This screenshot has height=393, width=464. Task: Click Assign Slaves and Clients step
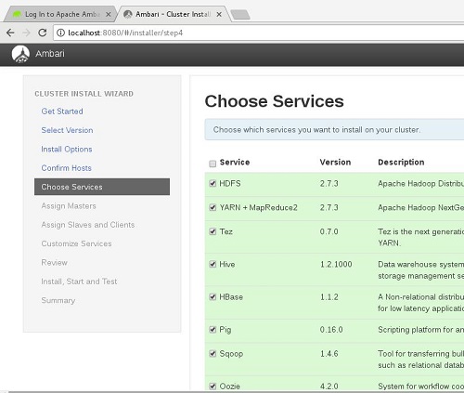[x=88, y=225]
